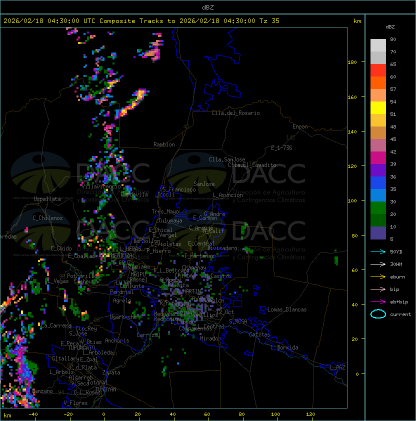Click the 'Ugarteche' place label
Viewport: 416px width, 421px height.
click(123, 317)
